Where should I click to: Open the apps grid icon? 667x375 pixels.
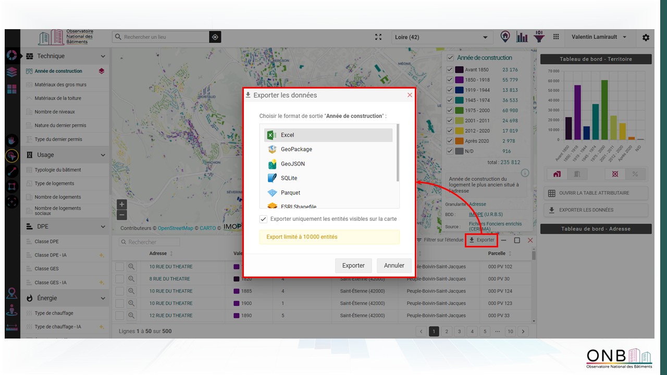pos(556,37)
